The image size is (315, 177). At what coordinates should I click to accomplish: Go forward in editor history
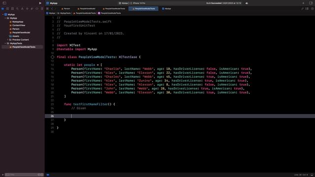(x=55, y=9)
